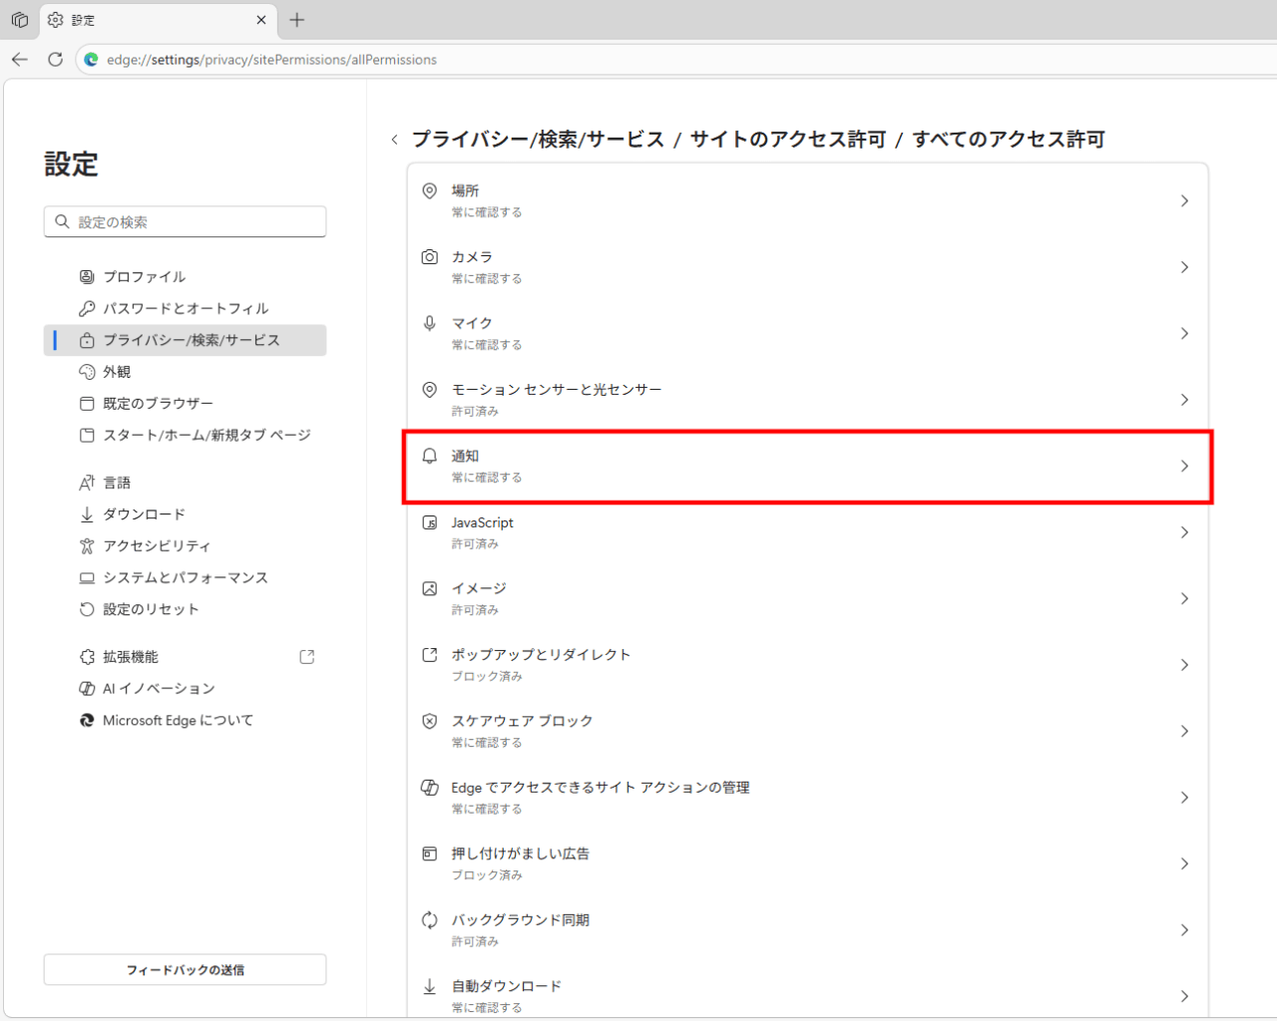
Task: Select 外観 in the settings sidebar
Action: pyautogui.click(x=117, y=372)
